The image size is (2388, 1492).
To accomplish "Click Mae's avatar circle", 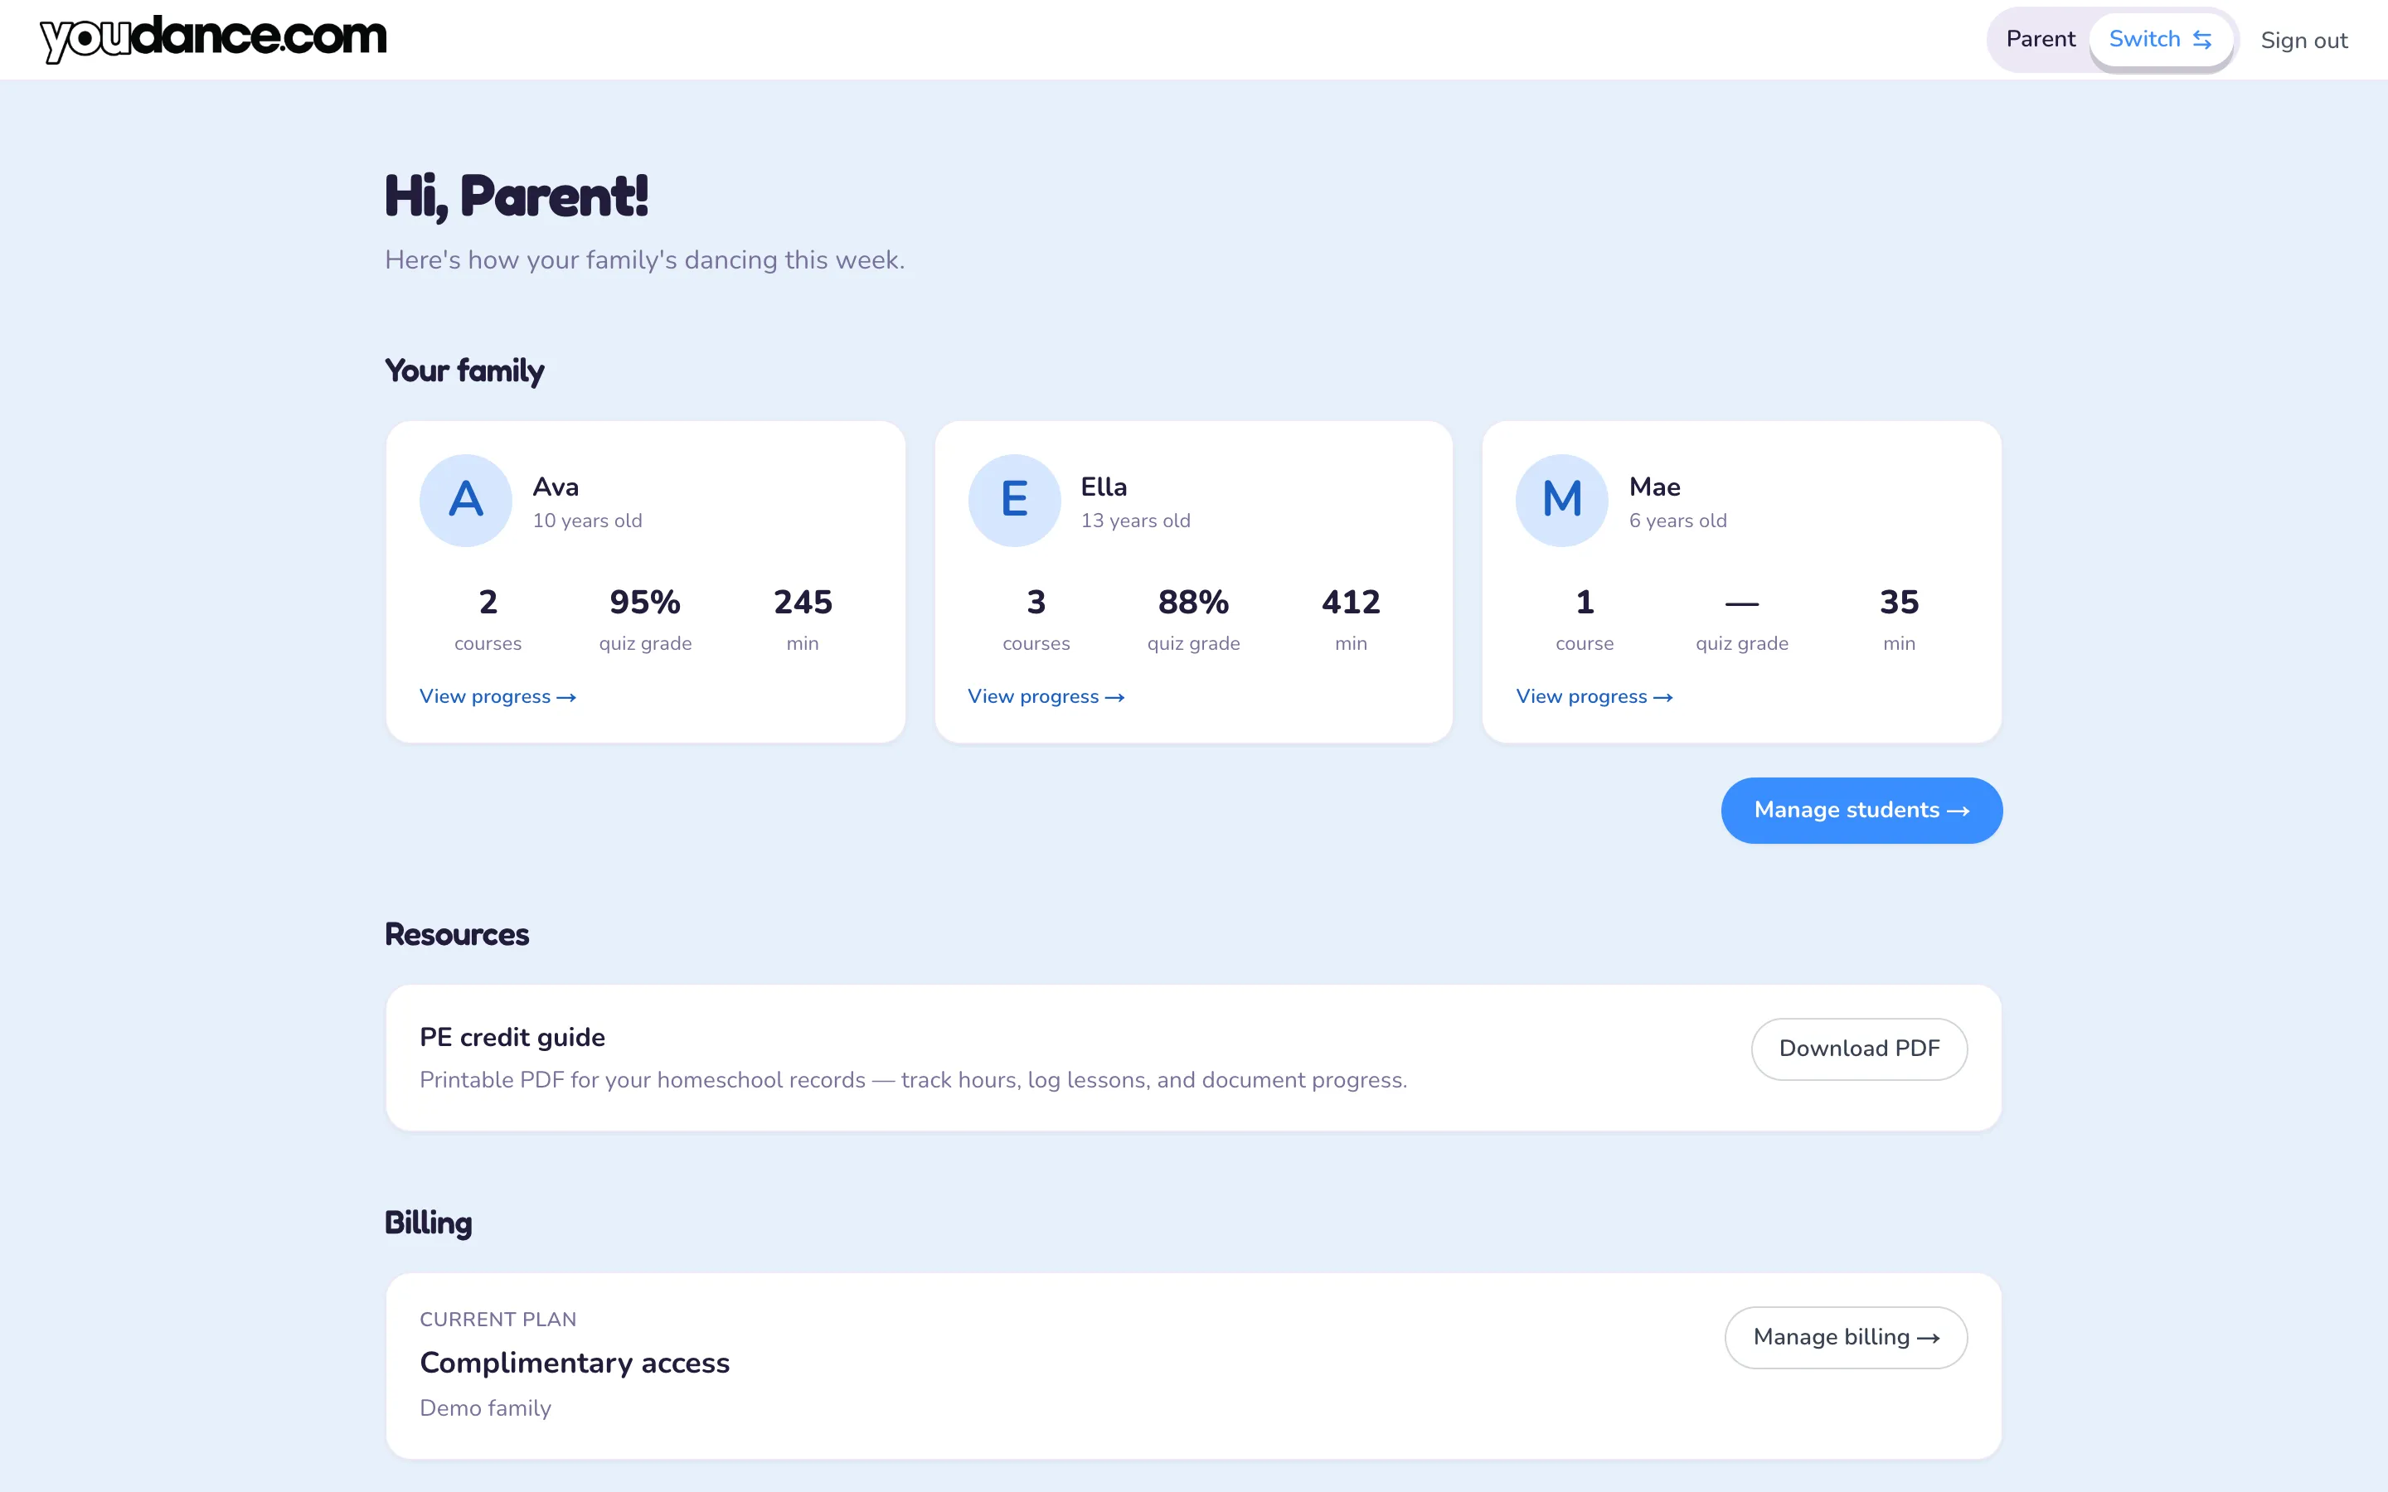I will [1562, 501].
